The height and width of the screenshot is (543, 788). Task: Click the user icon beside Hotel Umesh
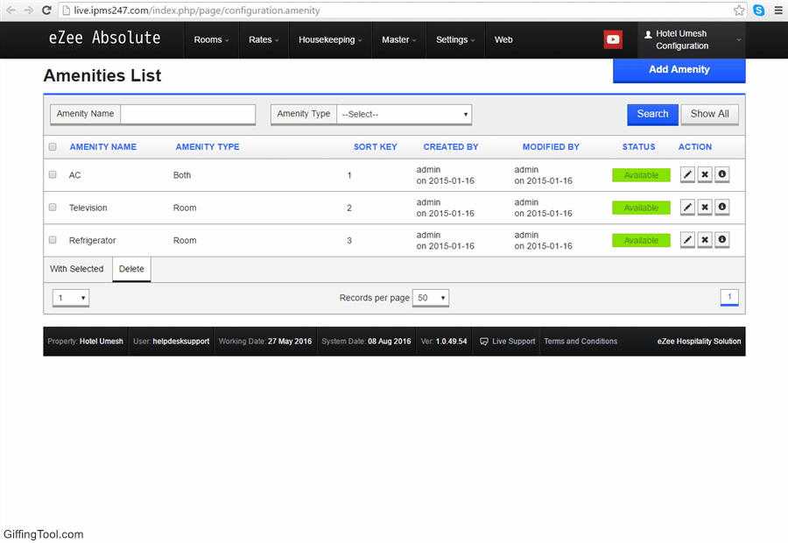coord(648,34)
